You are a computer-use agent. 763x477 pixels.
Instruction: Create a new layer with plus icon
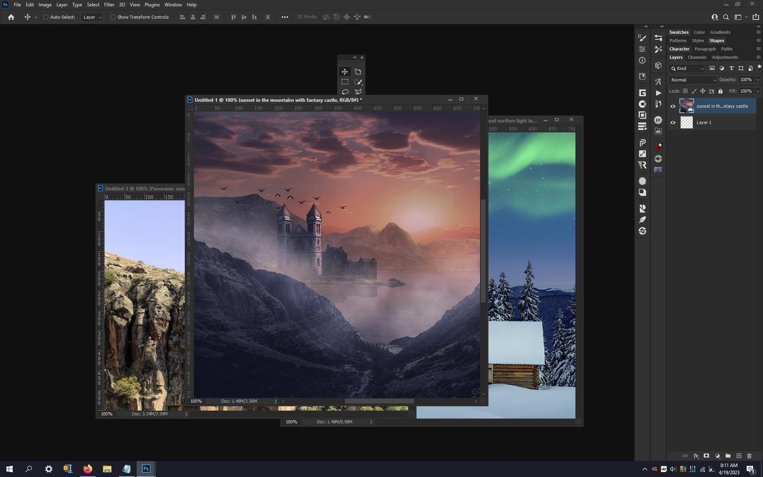[739, 456]
